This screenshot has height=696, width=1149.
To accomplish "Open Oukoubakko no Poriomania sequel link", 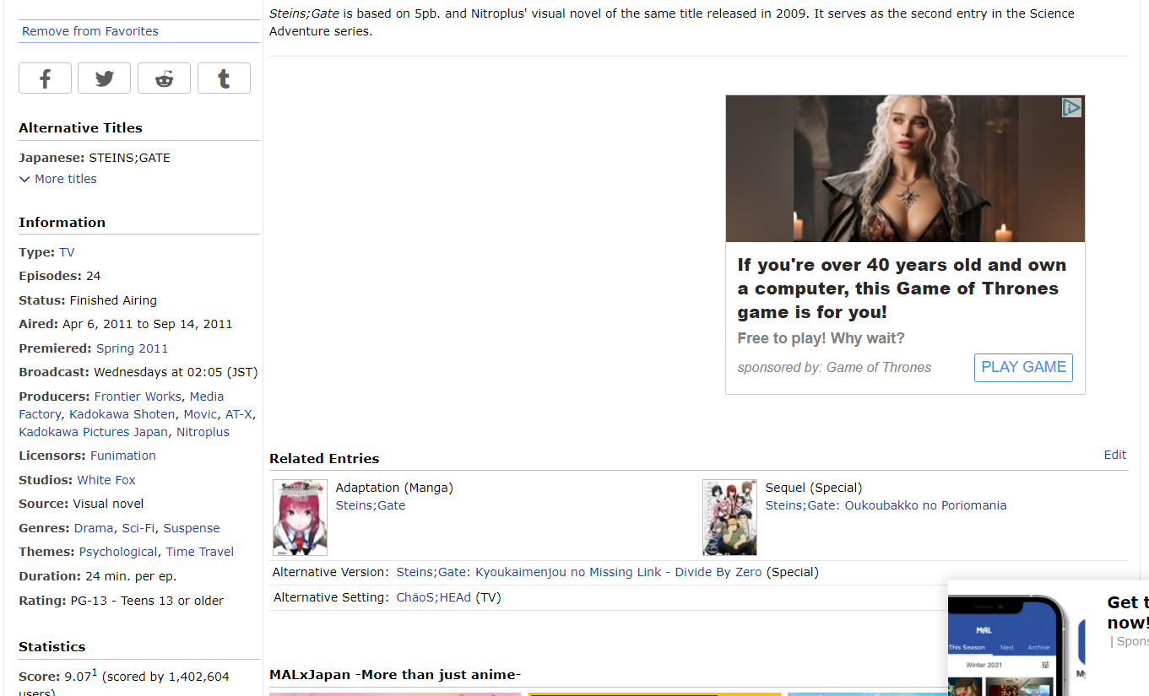I will coord(886,505).
